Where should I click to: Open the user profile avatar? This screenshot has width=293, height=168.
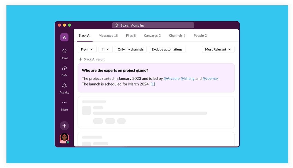pos(64,138)
